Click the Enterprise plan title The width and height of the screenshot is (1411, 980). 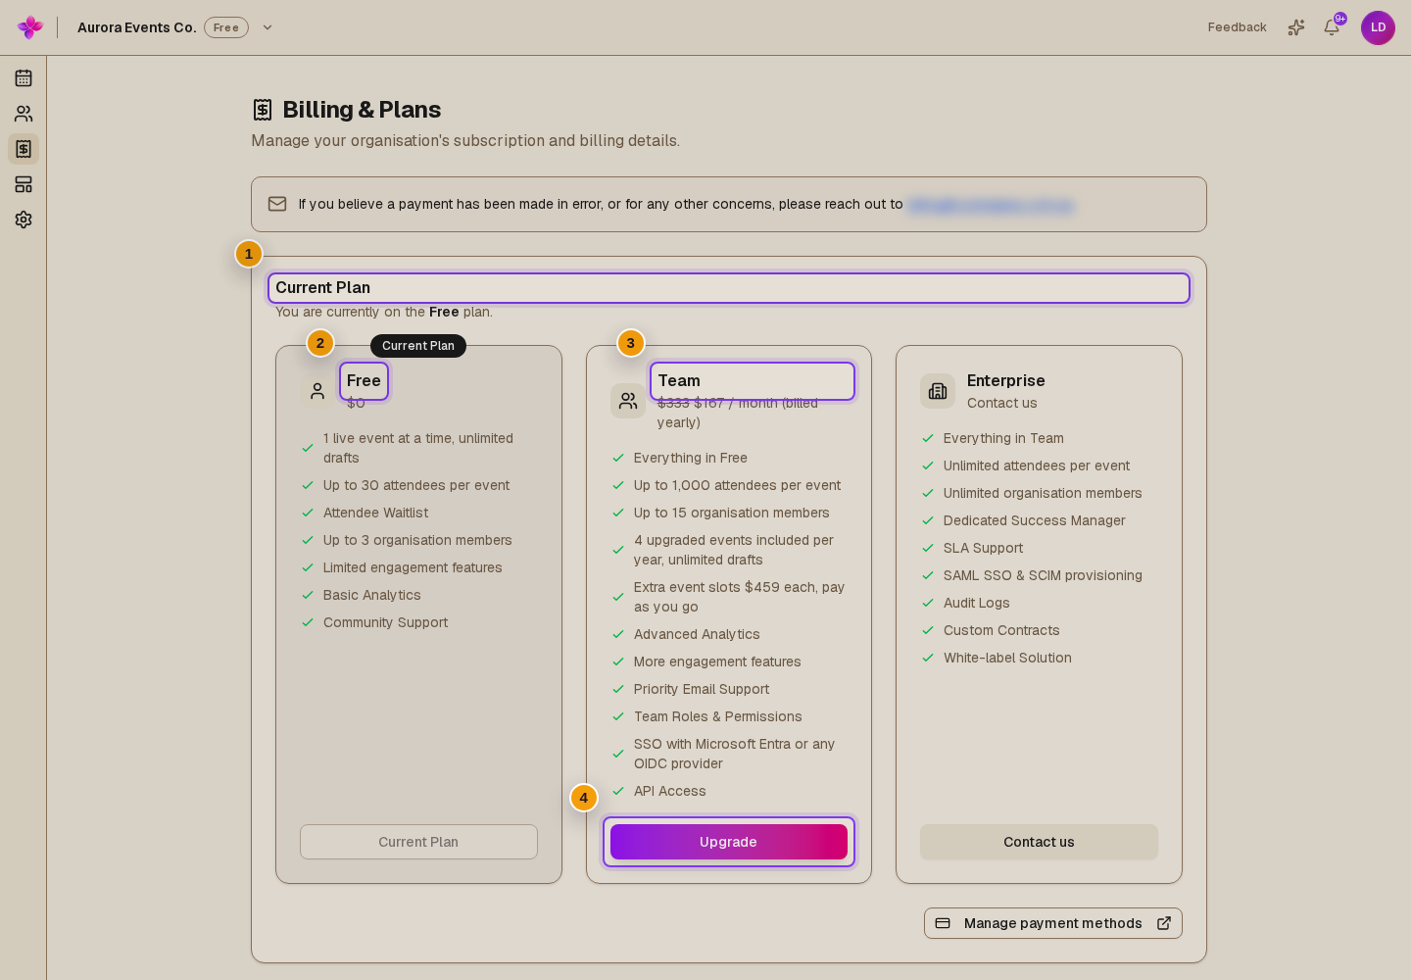pyautogui.click(x=1006, y=381)
